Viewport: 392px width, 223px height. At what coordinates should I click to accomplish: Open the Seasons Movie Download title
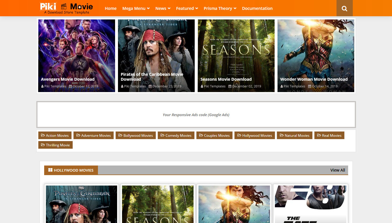[226, 79]
